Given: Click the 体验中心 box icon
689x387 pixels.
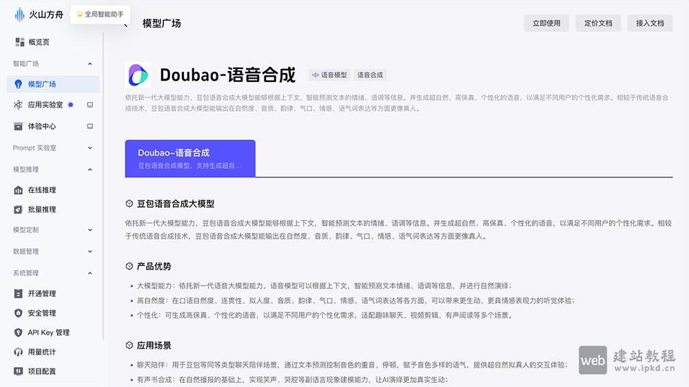Looking at the screenshot, I should coord(18,126).
